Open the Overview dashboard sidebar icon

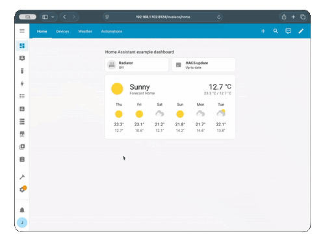click(x=22, y=46)
